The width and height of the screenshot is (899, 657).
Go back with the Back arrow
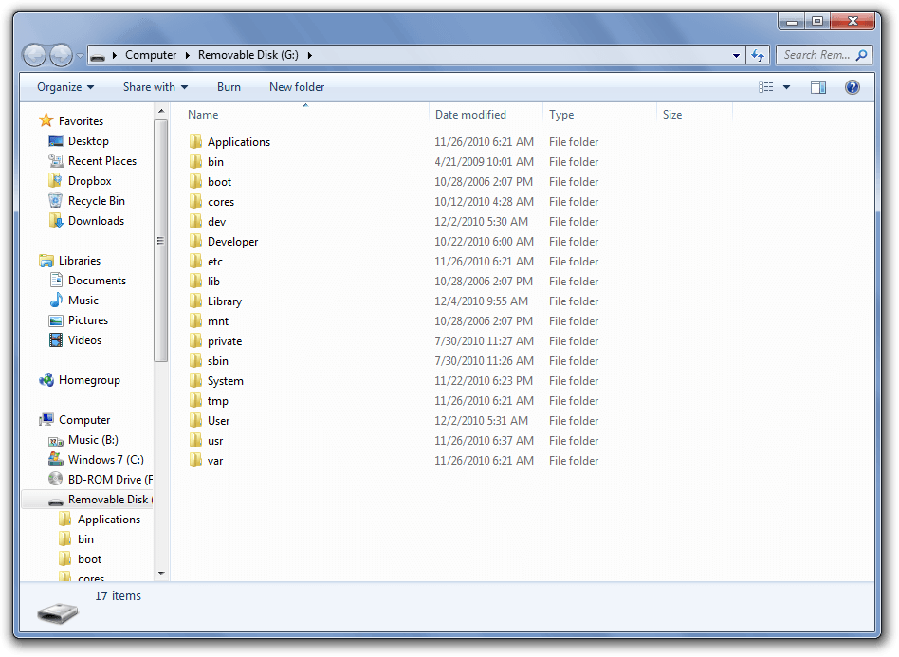[34, 55]
